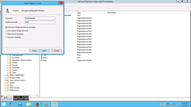Expand the Others tree node
The image size is (191, 107).
pyautogui.click(x=8, y=63)
